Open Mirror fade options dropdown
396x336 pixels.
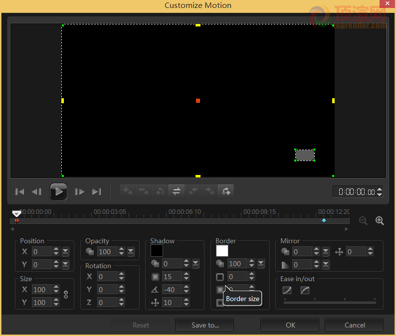pos(326,264)
